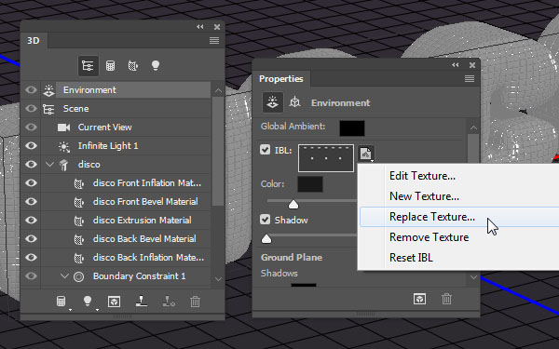Click the IBL texture thumbnail
This screenshot has height=349, width=559.
[x=326, y=158]
